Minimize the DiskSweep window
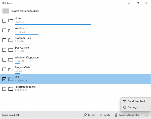Viewport: 151px width, 119px height. point(129,3)
